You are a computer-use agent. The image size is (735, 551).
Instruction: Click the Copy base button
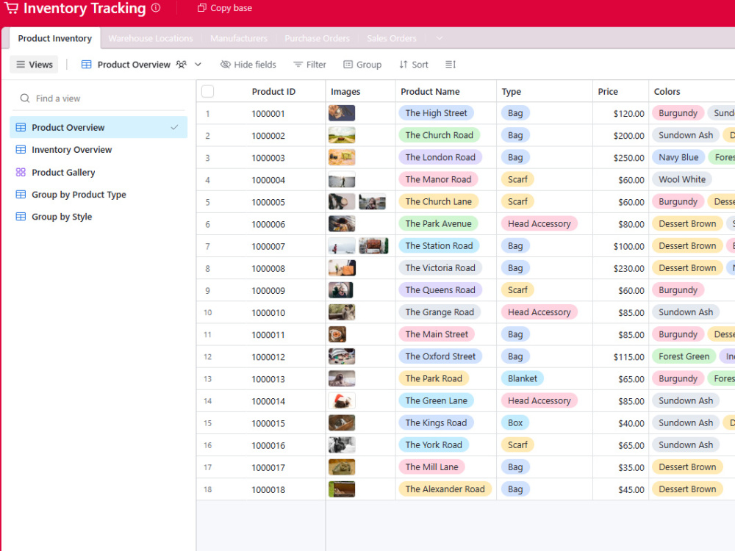(x=224, y=8)
